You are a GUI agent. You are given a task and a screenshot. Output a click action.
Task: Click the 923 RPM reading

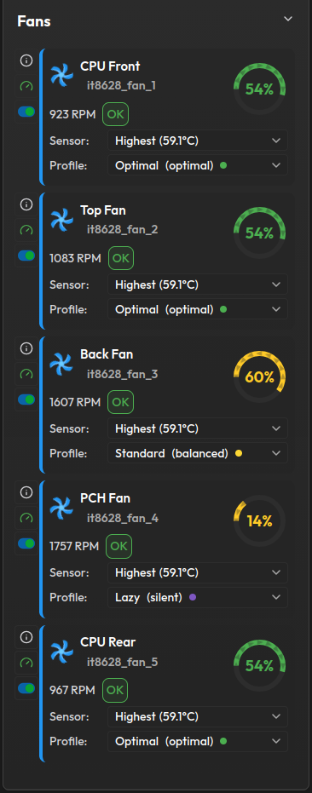point(72,114)
